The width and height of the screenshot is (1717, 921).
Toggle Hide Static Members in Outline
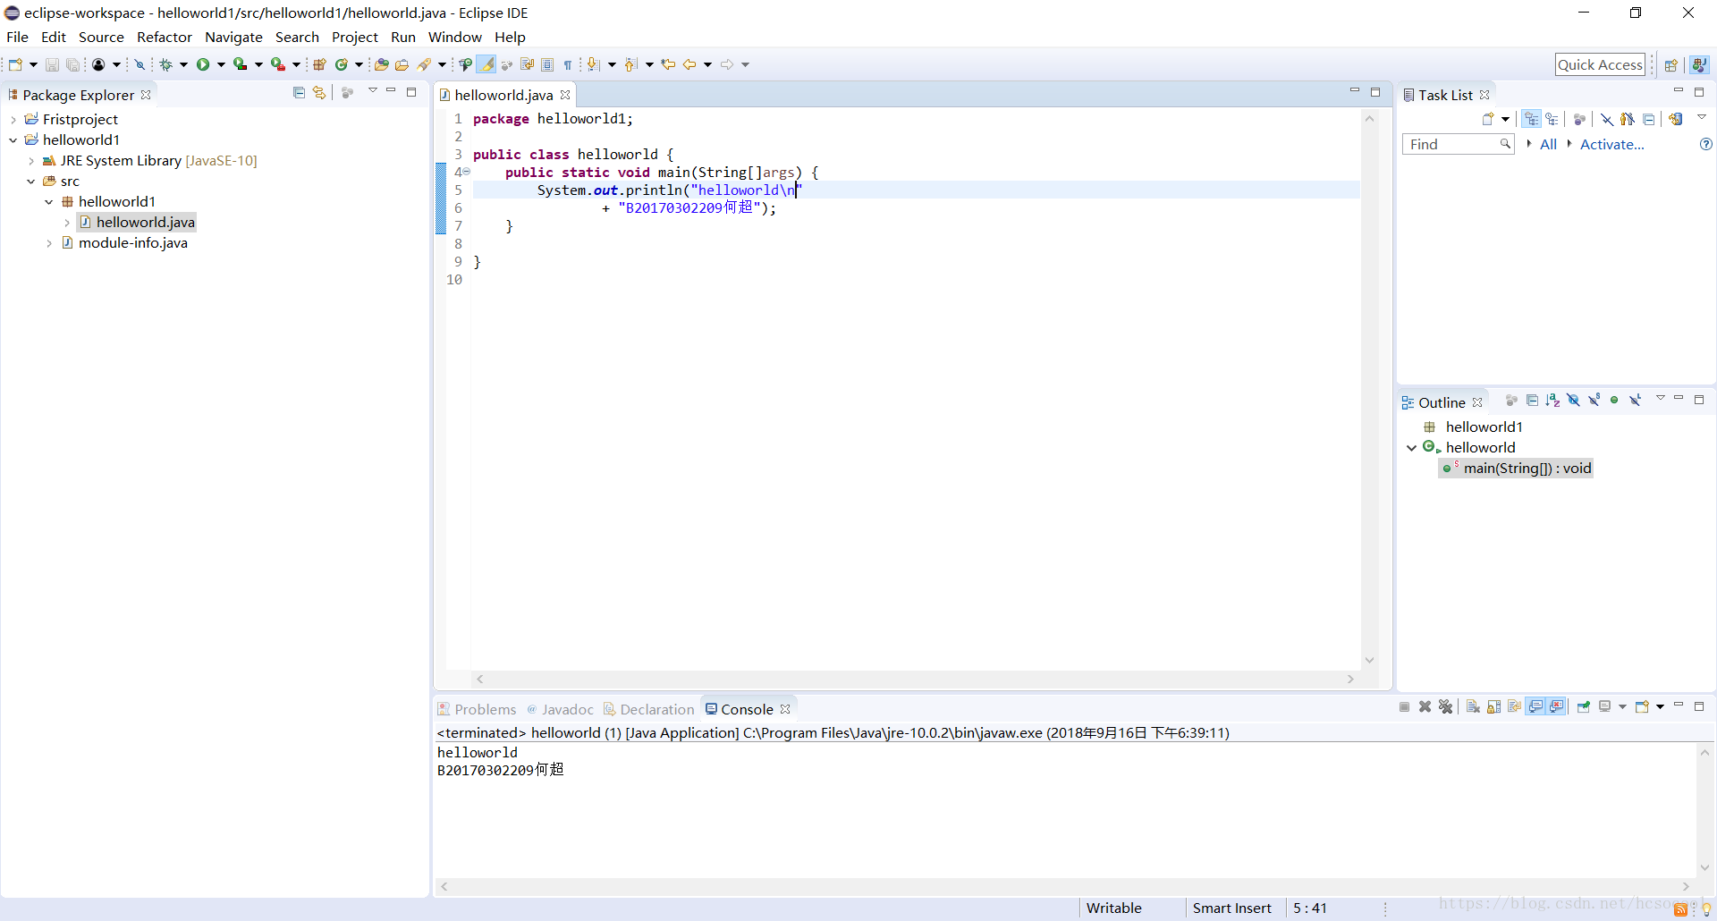tap(1594, 401)
